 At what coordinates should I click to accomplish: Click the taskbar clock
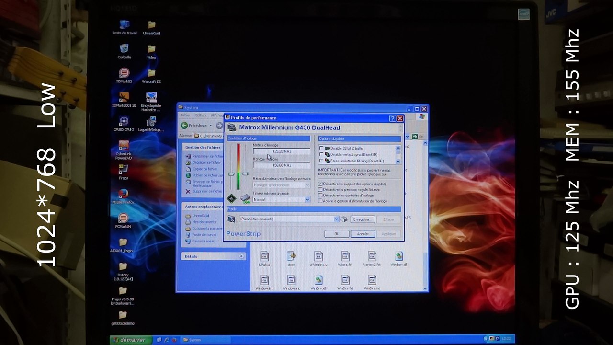pyautogui.click(x=506, y=339)
